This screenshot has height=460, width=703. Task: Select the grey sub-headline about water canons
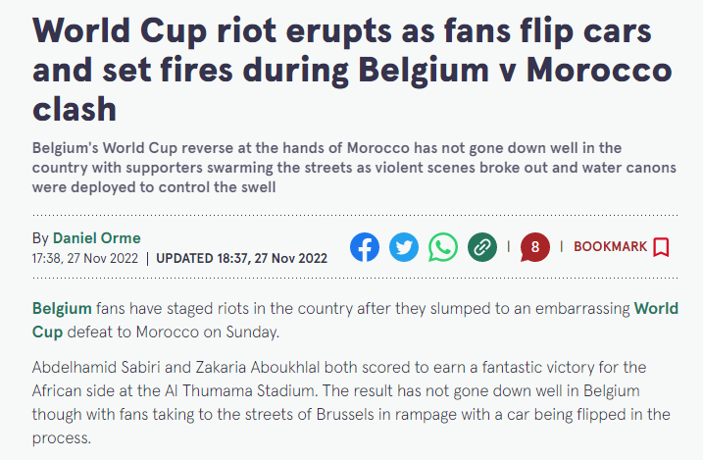pyautogui.click(x=354, y=168)
